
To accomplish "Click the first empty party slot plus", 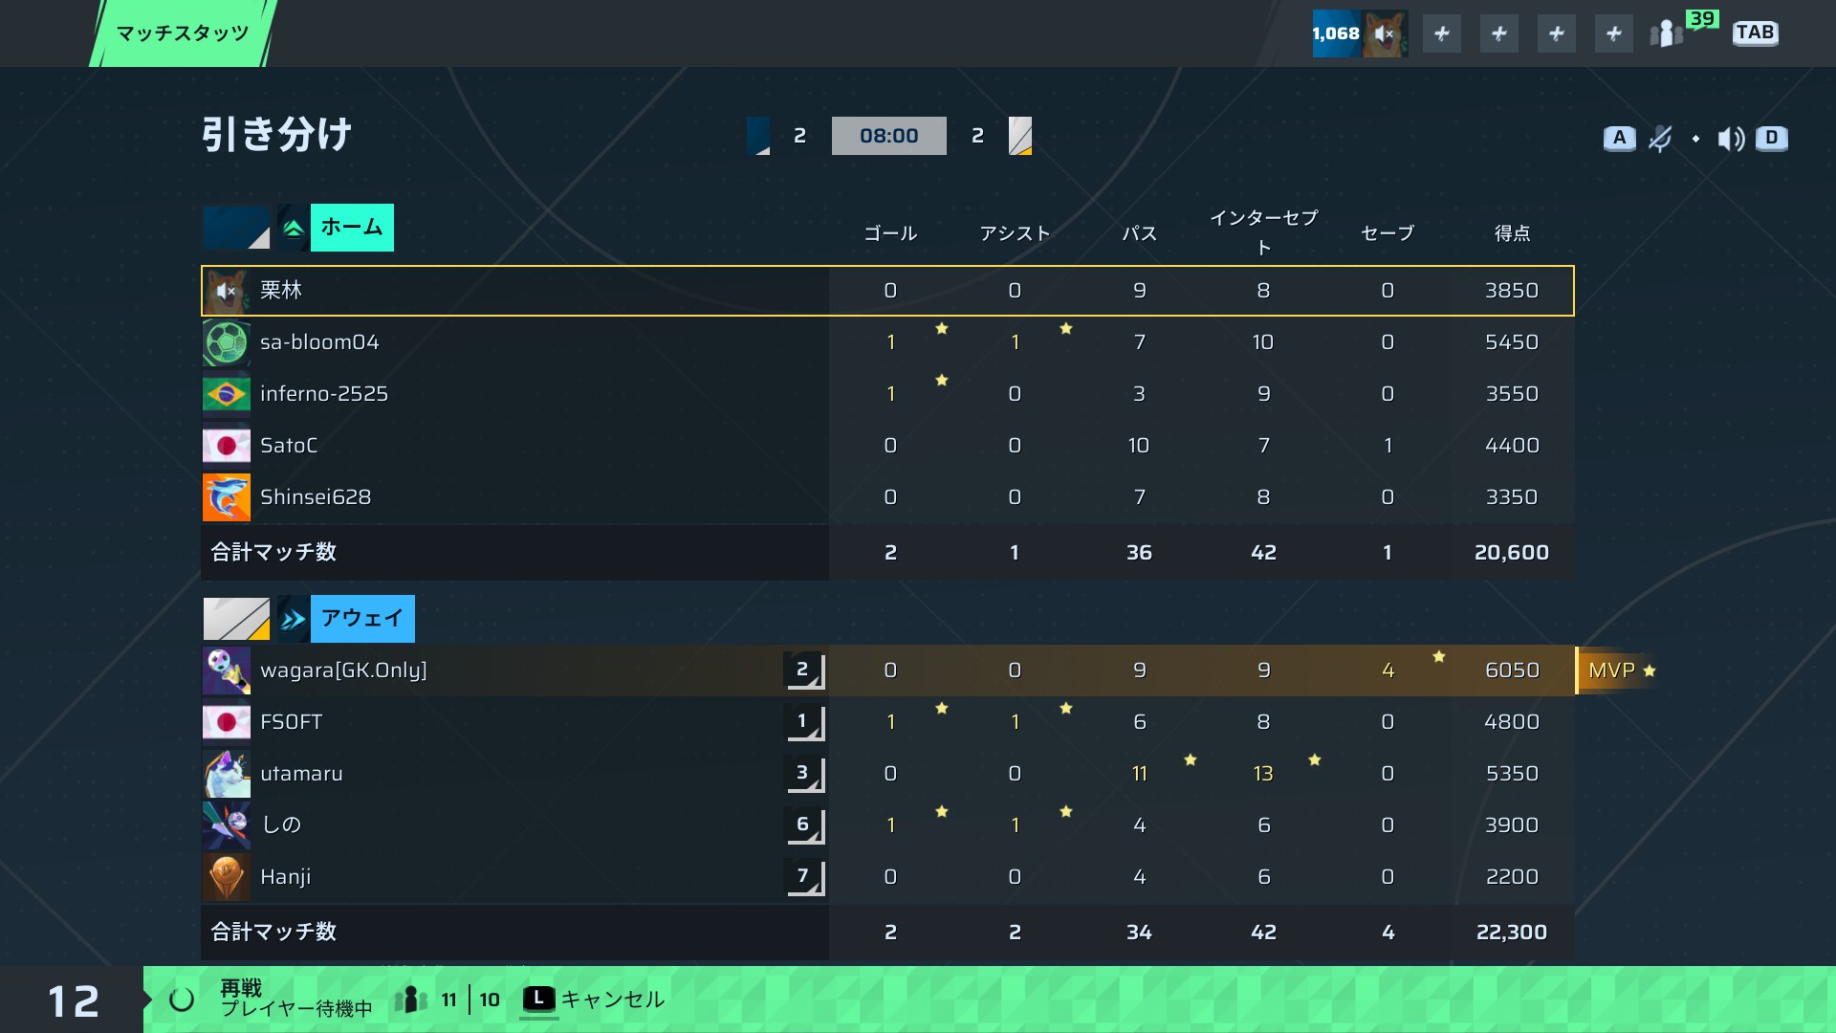I will [x=1441, y=34].
